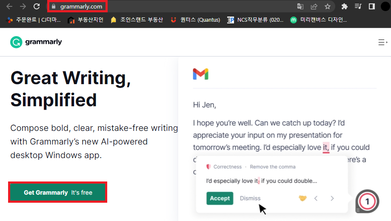The width and height of the screenshot is (391, 221).
Task: Click the red Correctness shield icon
Action: [208, 167]
